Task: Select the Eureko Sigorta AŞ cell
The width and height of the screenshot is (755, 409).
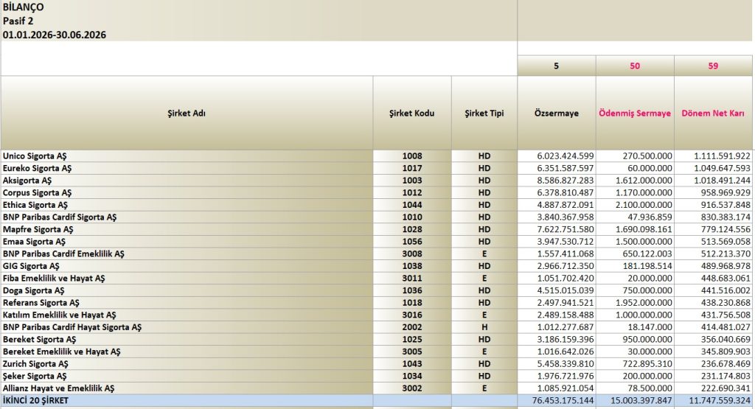Action: tap(187, 169)
